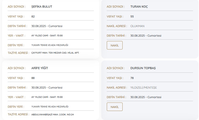Click the NAKİL button for Turan Koç
This screenshot has height=120, width=199.
(x=114, y=45)
